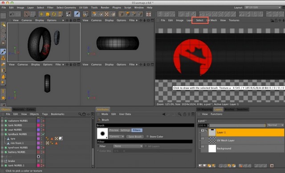Click the Save Brush button

pyautogui.click(x=135, y=137)
